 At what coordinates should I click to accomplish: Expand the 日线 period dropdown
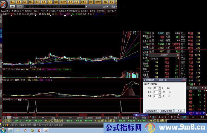(43, 11)
